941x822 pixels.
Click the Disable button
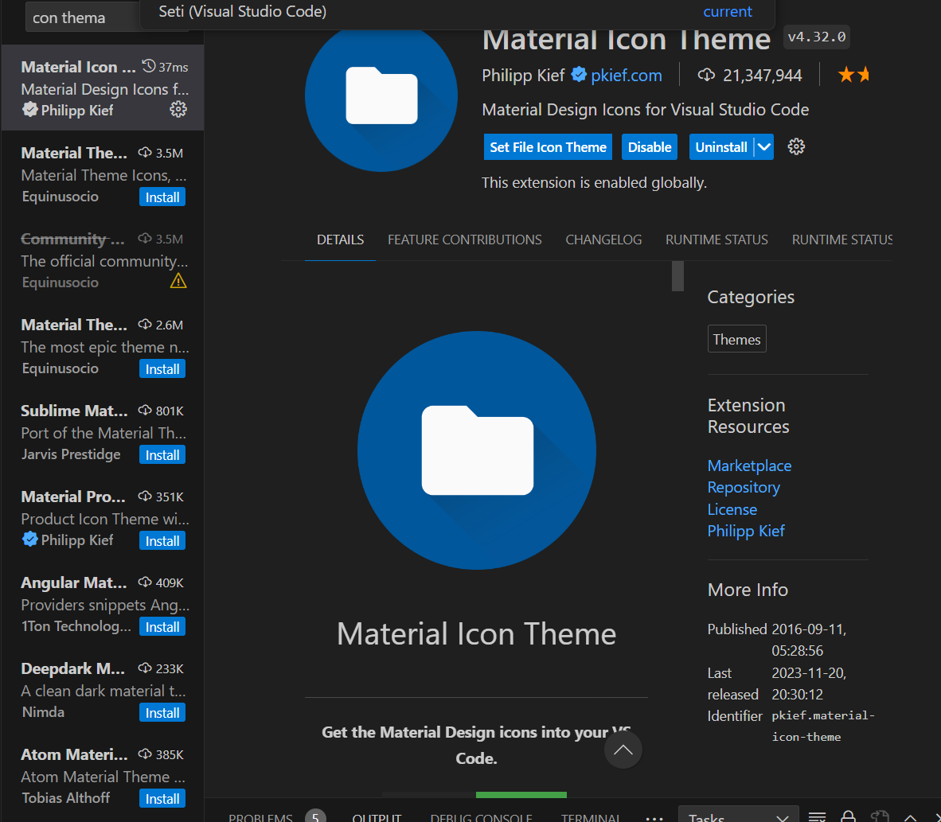point(650,147)
